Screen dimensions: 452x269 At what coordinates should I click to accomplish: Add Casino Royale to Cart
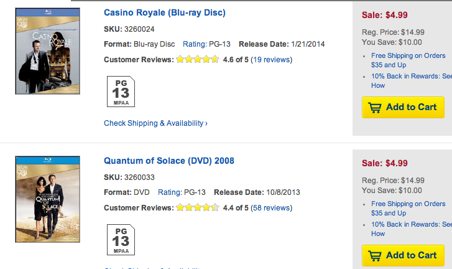(403, 107)
